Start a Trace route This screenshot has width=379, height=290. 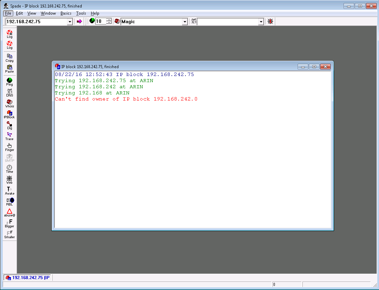10,136
